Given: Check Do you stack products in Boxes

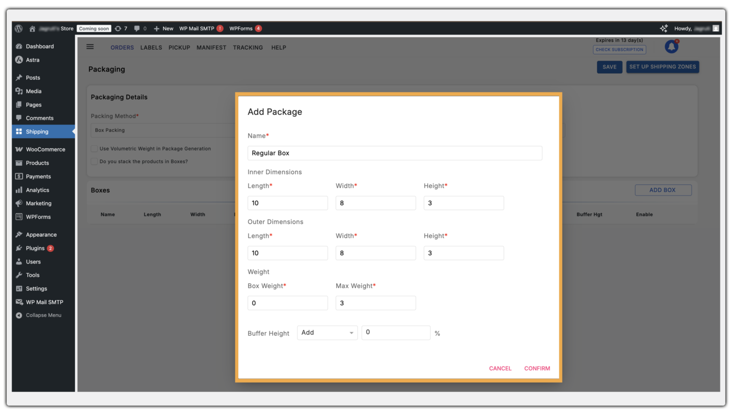Looking at the screenshot, I should [x=94, y=162].
